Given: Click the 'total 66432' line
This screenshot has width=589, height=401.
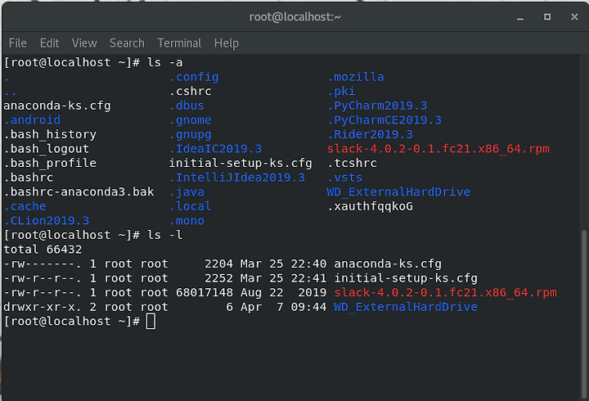Looking at the screenshot, I should tap(43, 250).
